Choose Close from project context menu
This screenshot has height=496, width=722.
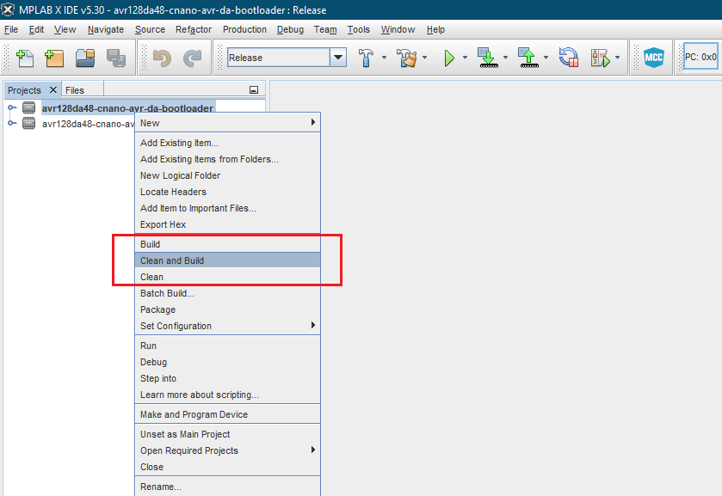tap(227, 467)
